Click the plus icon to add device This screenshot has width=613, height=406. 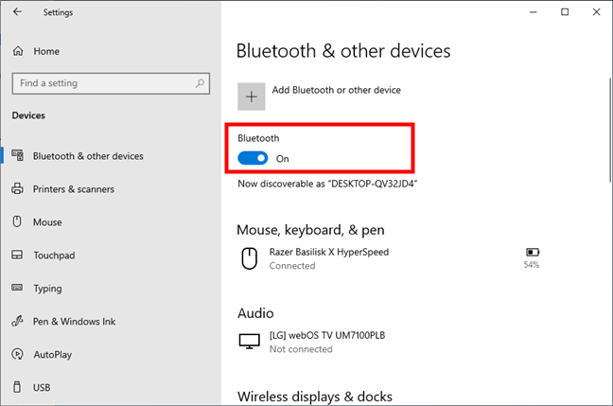(x=252, y=97)
